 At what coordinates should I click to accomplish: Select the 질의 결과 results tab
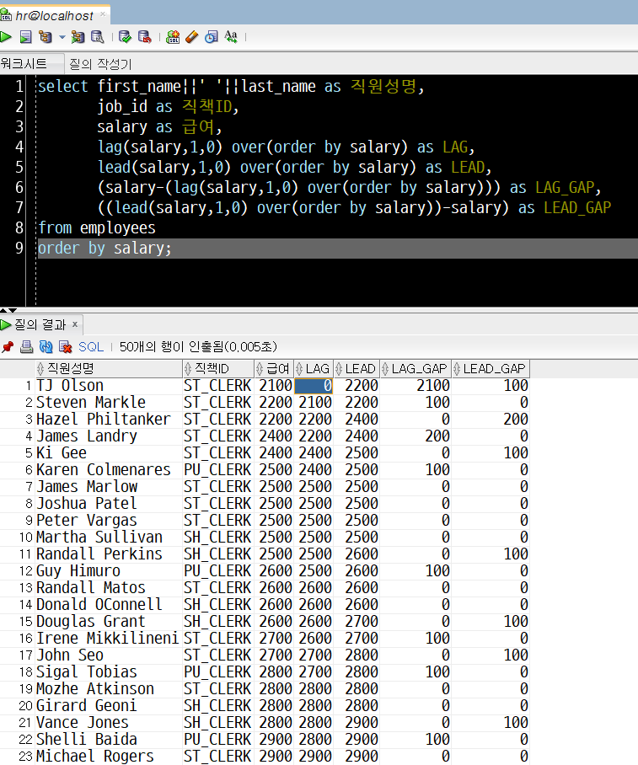[x=40, y=324]
